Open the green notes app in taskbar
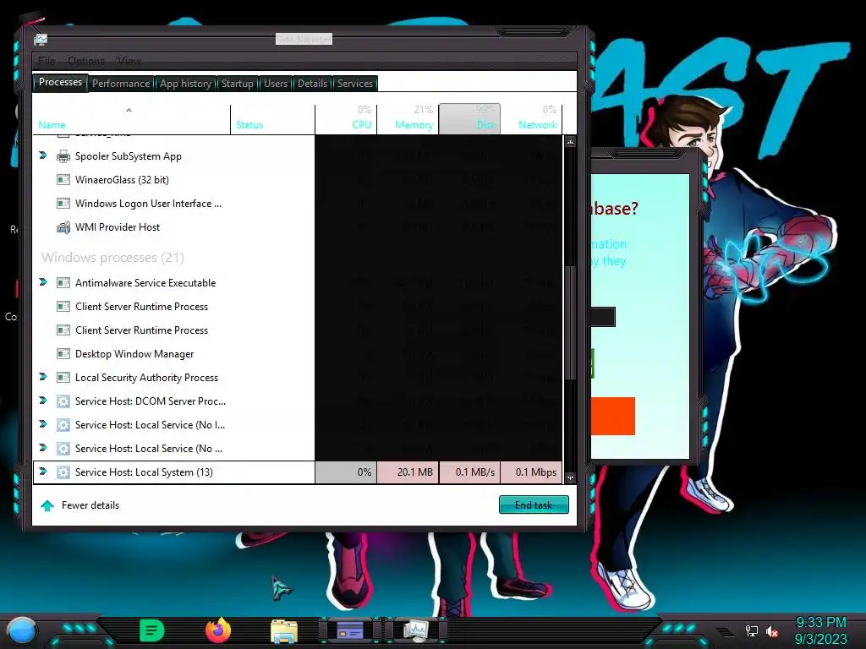 pos(152,630)
